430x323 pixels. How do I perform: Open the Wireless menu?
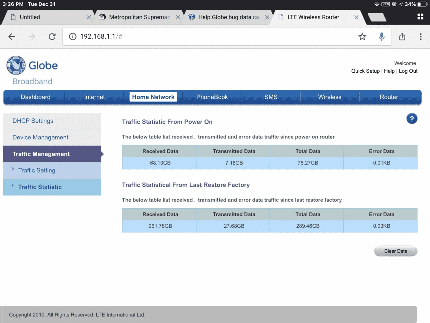click(330, 97)
